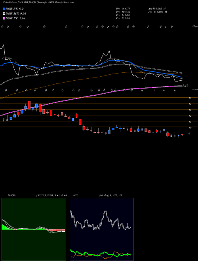Click the 1.19 label at the magenta line end
Viewport: 198px width, 261px height.
[x=185, y=85]
